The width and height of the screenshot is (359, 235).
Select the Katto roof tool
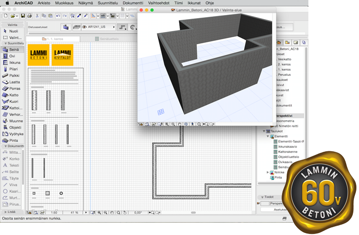pyautogui.click(x=12, y=95)
